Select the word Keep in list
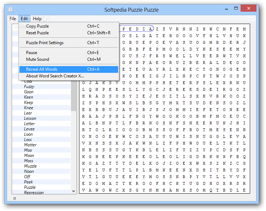266x211 pixels. 29,102
